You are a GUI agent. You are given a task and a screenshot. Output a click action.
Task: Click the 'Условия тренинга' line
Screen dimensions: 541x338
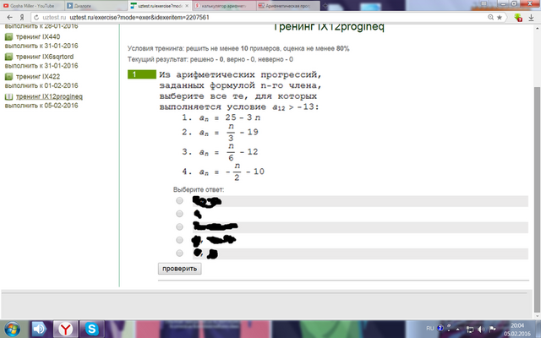pyautogui.click(x=238, y=49)
